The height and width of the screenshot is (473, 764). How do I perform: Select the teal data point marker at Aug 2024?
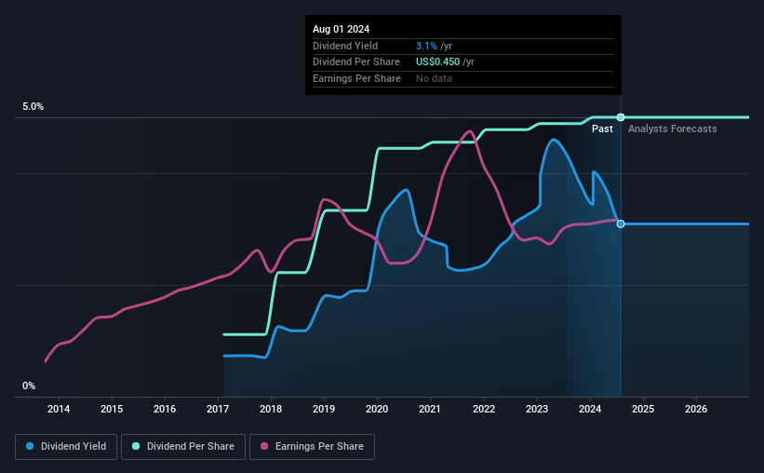[x=621, y=117]
